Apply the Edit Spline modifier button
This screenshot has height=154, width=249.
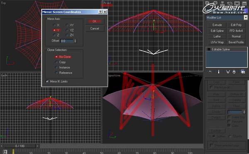[217, 31]
